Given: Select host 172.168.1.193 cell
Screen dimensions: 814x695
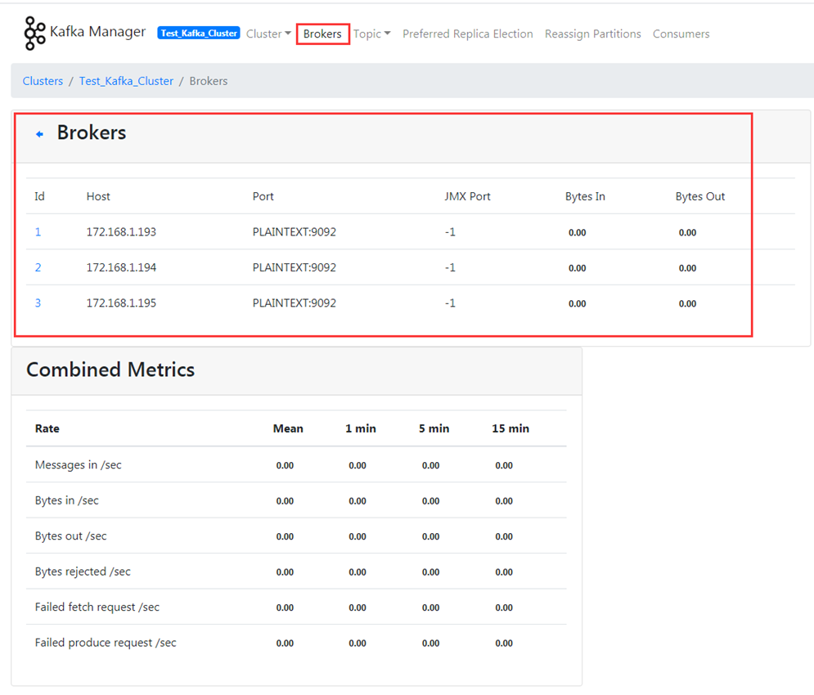Looking at the screenshot, I should click(121, 232).
